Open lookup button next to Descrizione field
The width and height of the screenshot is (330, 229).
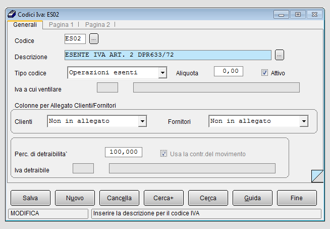[x=280, y=55]
